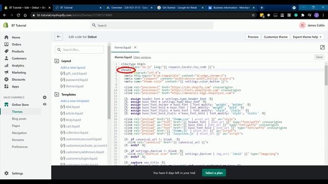Viewport: 328px width, 184px height.
Task: Open Preferences submenu item
Action: pos(19,147)
